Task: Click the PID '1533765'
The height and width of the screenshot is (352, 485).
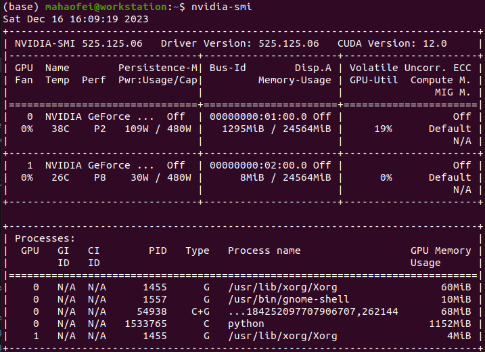Action: click(x=145, y=324)
